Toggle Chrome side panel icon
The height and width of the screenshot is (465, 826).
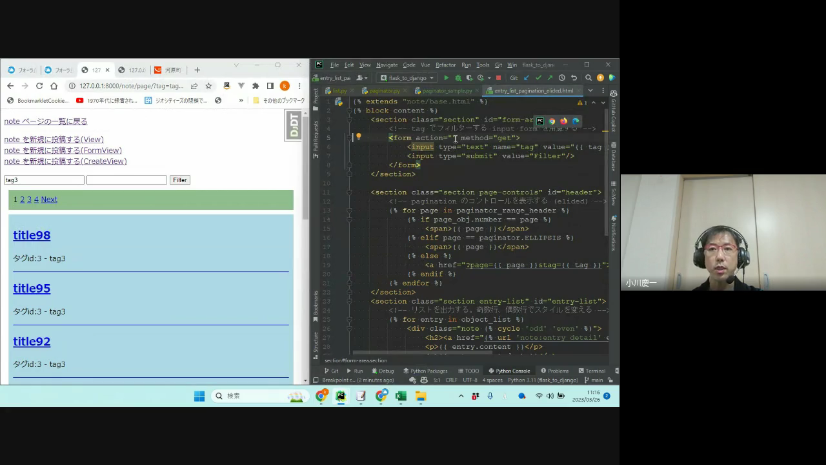270,86
